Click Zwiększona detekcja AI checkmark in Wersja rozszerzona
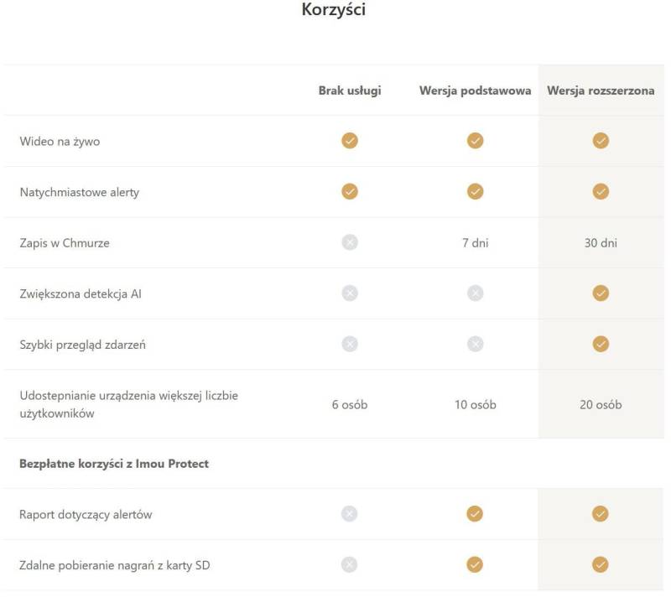671x597 pixels. point(601,293)
